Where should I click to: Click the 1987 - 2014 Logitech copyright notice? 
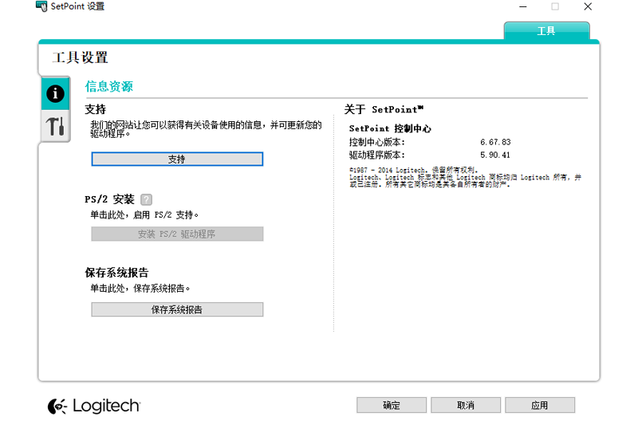(465, 177)
